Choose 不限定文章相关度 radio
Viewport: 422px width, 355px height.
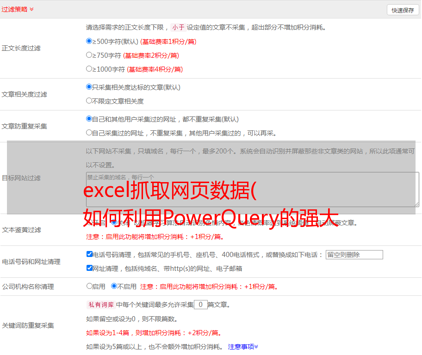[x=89, y=101]
